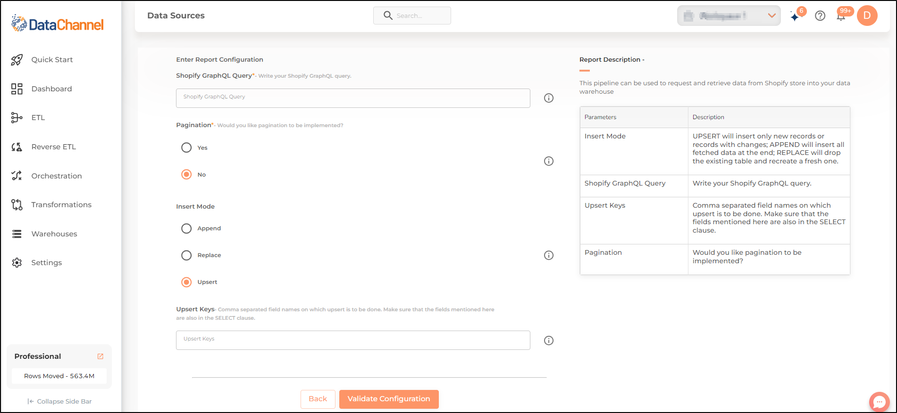Click Rows Moved - 563.4M box
Screen dimensions: 897x413
pyautogui.click(x=59, y=376)
